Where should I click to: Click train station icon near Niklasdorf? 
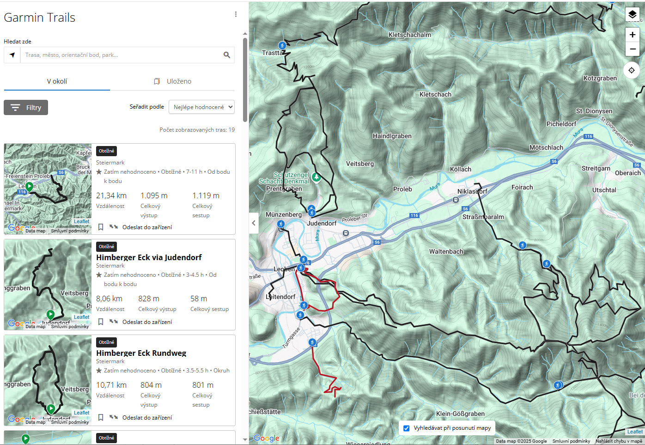(x=456, y=200)
